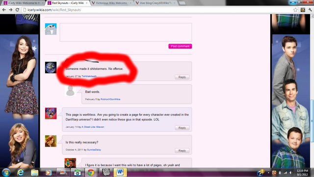This screenshot has width=314, height=177.
Task: Close the Victorious Wiki tab
Action: click(131, 3)
